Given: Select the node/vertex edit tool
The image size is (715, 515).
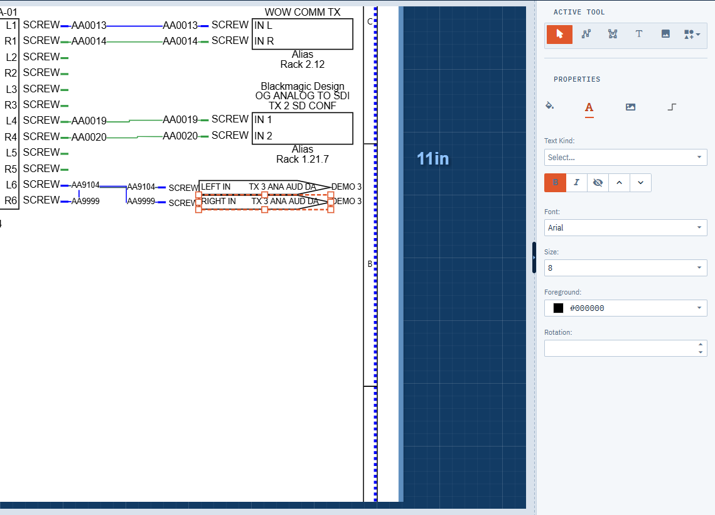Looking at the screenshot, I should coord(613,34).
